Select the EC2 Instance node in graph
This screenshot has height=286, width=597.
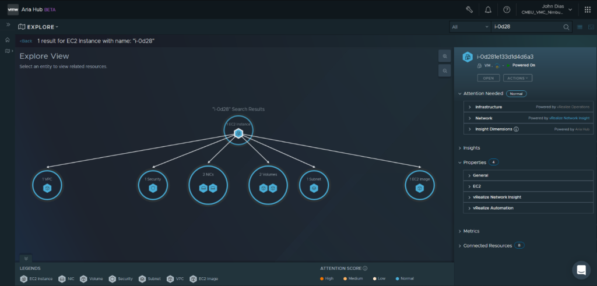tap(238, 131)
